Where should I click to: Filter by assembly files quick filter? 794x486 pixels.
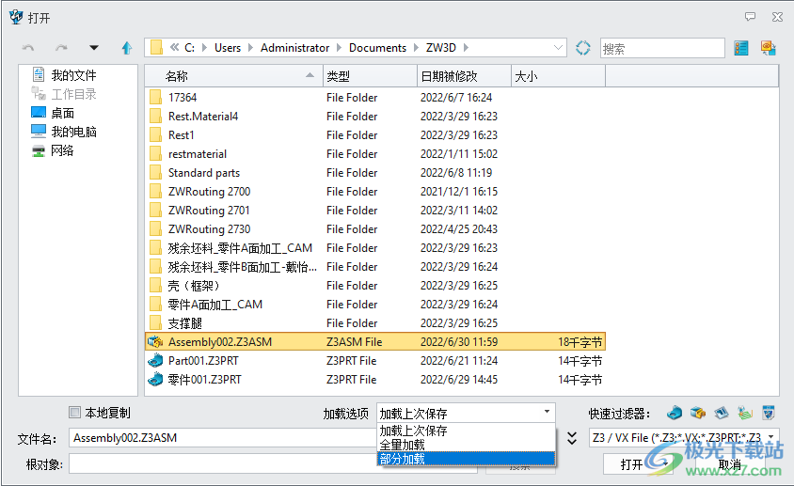(698, 413)
